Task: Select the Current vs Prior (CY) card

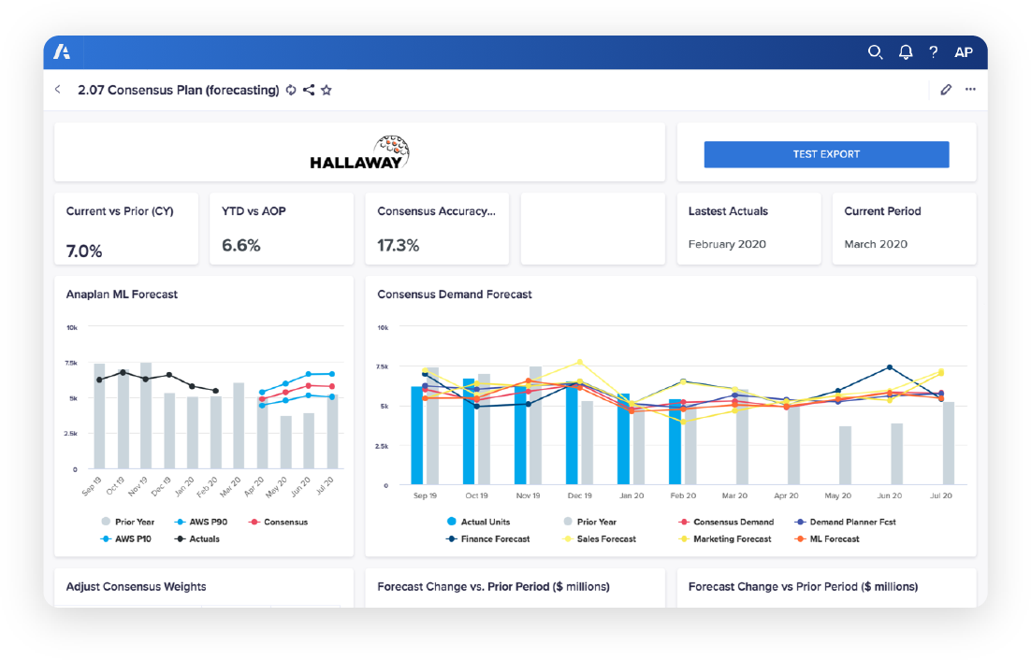Action: tap(126, 229)
